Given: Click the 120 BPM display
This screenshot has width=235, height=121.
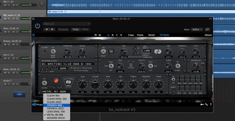Looking at the screenshot, I should 147,51.
